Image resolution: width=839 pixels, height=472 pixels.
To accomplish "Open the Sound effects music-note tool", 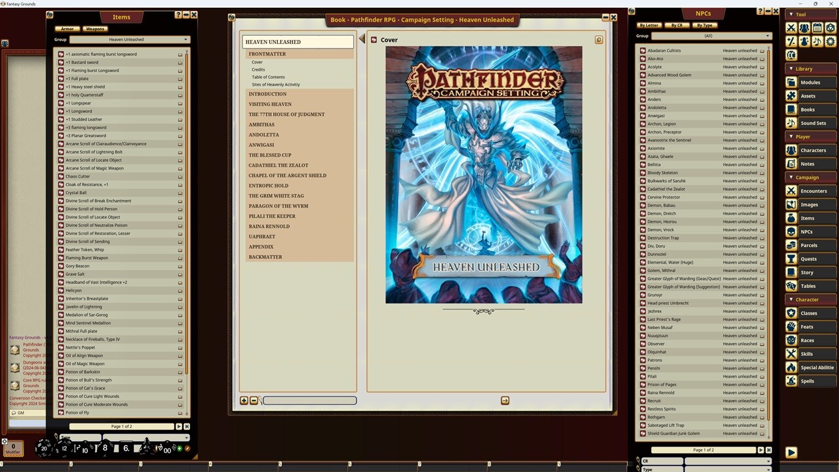I will point(815,41).
